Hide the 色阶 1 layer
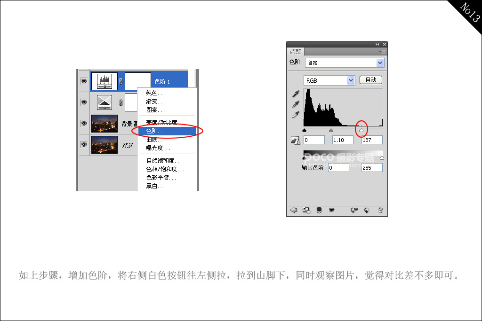 pyautogui.click(x=84, y=81)
